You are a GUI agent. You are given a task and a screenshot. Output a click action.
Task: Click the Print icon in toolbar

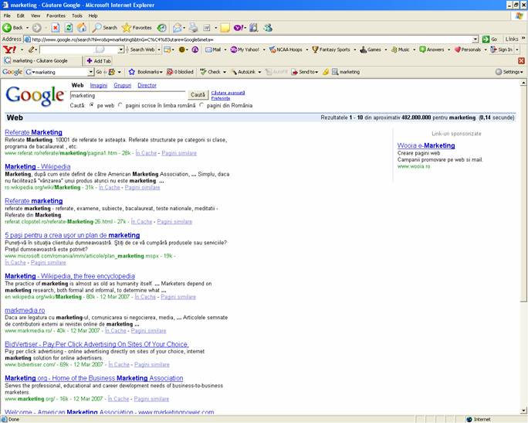(193, 28)
